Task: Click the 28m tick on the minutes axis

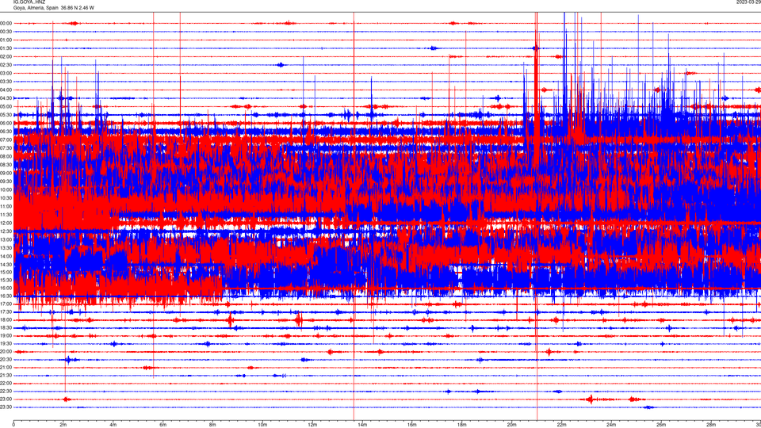Action: pos(711,425)
